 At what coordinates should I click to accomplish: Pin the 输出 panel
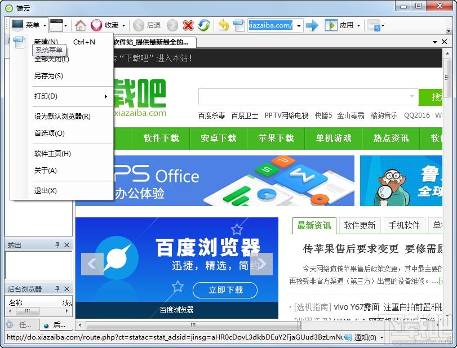click(x=57, y=244)
